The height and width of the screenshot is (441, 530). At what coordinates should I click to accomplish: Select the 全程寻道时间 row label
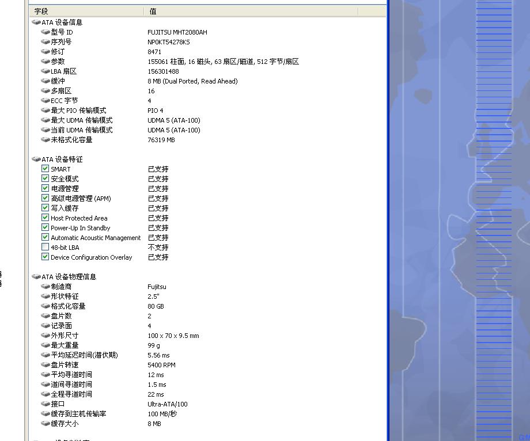point(71,394)
